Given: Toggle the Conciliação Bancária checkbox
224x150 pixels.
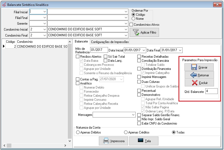Looking at the screenshot, I should point(139,61).
